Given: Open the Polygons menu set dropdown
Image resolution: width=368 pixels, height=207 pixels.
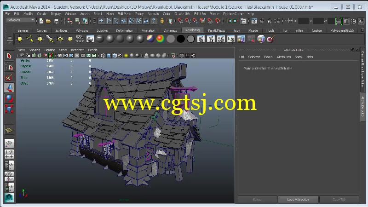Looking at the screenshot, I should click(21, 20).
